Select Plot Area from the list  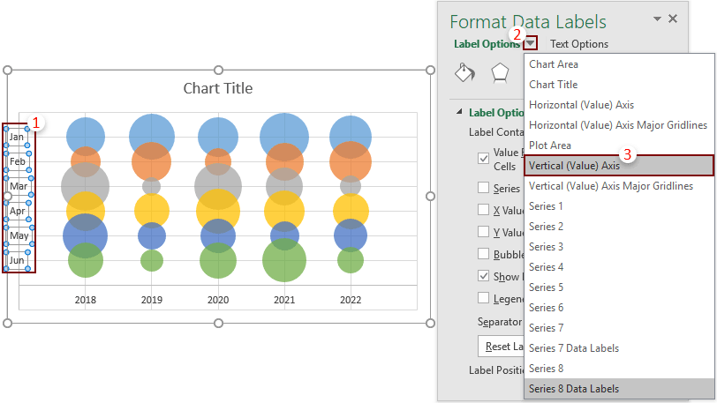pos(619,146)
